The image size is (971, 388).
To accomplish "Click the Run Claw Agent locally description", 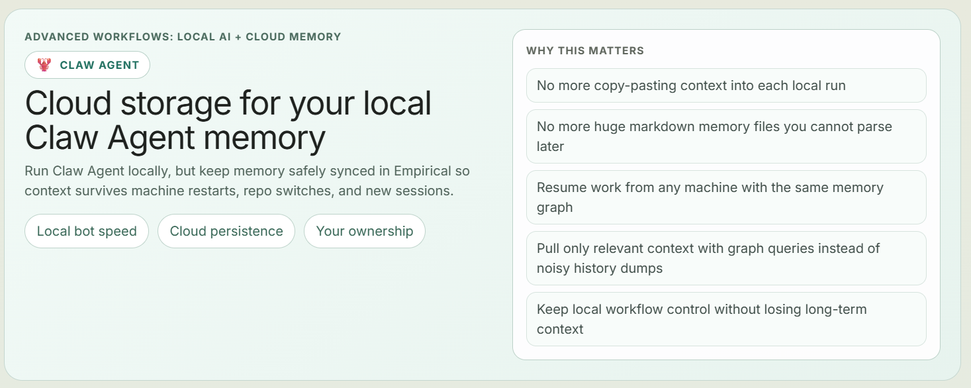I will pyautogui.click(x=247, y=181).
